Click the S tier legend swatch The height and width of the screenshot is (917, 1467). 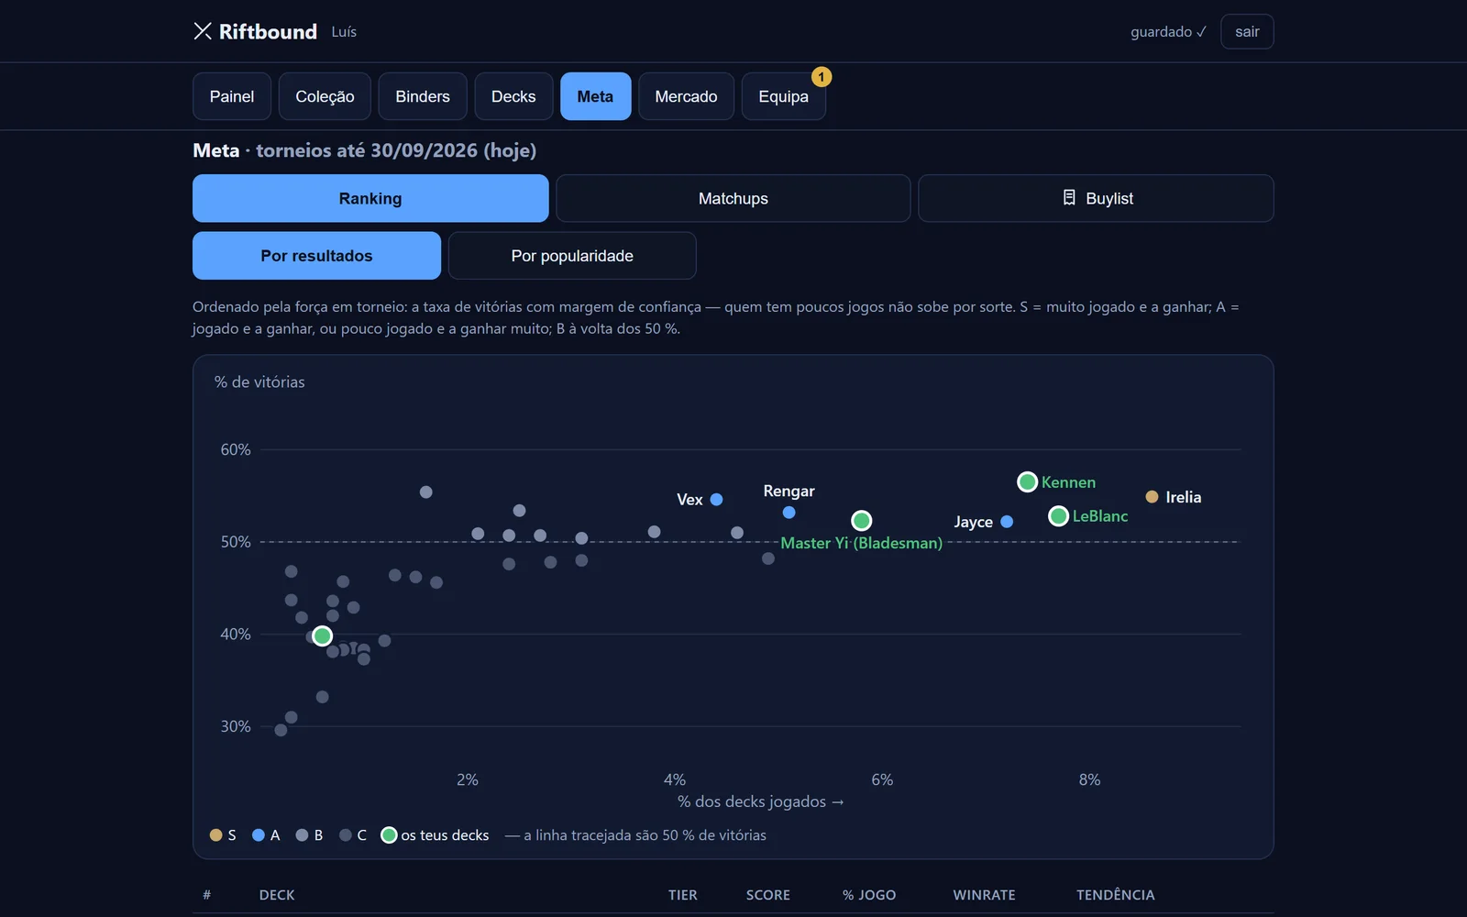tap(216, 835)
